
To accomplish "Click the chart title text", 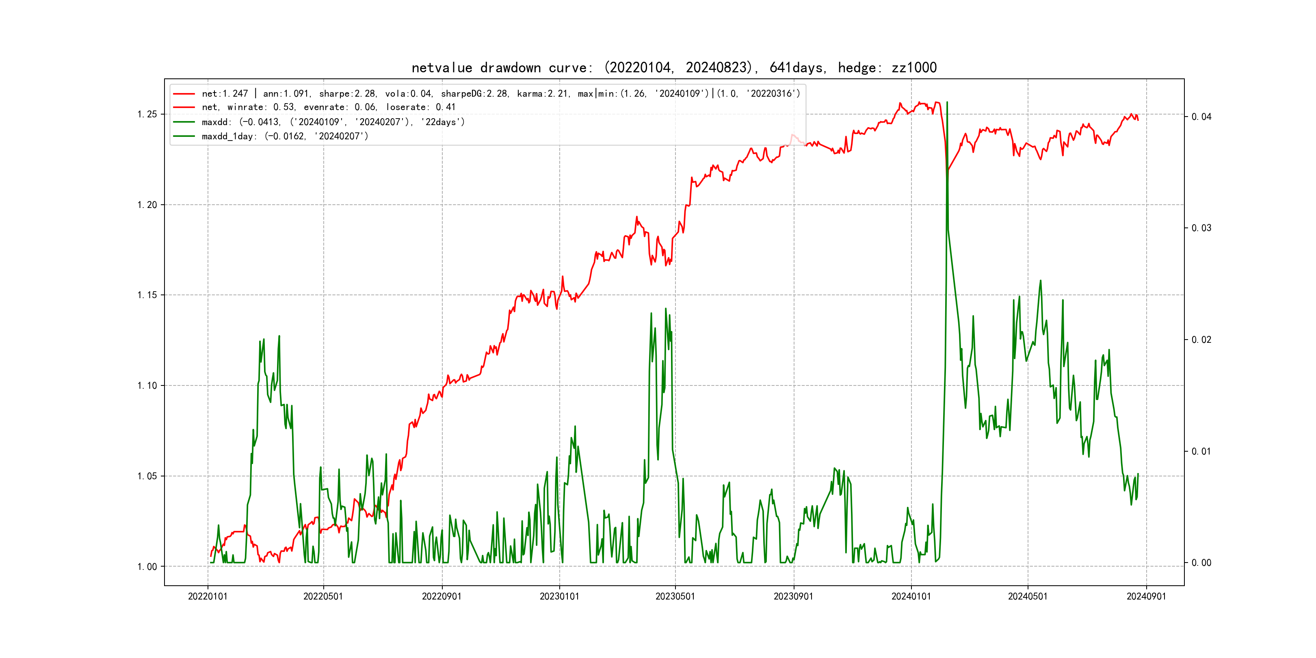I will [x=674, y=67].
